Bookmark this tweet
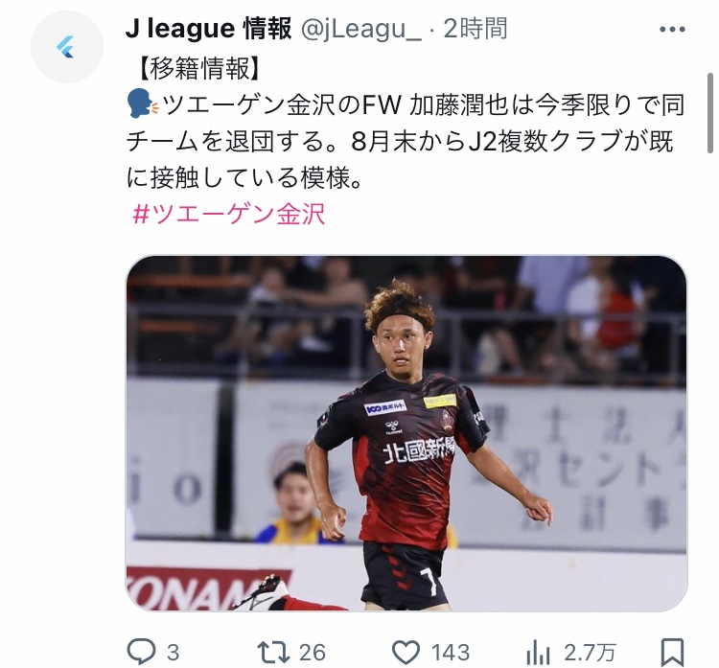Image resolution: width=719 pixels, height=668 pixels. click(672, 652)
